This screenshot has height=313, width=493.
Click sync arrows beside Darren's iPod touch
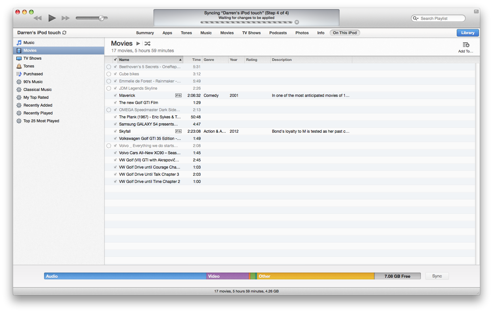[64, 33]
